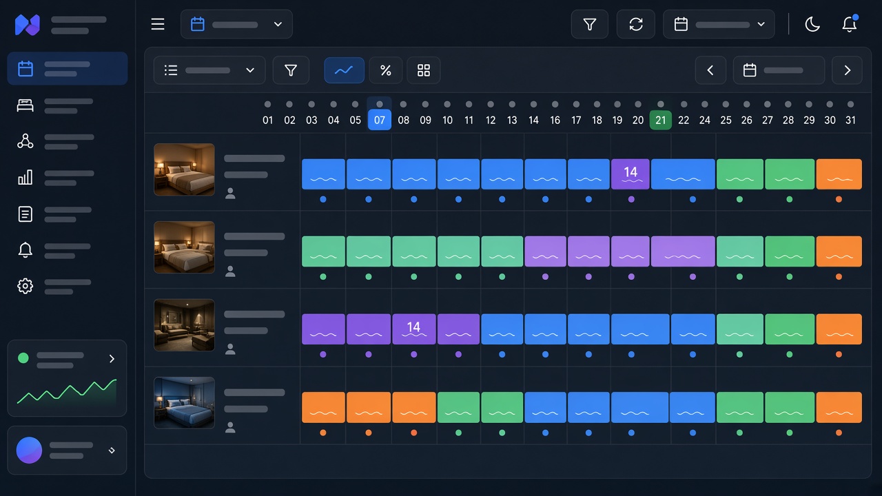Viewport: 882px width, 496px height.
Task: Expand the top-right date range dropdown
Action: coord(719,24)
